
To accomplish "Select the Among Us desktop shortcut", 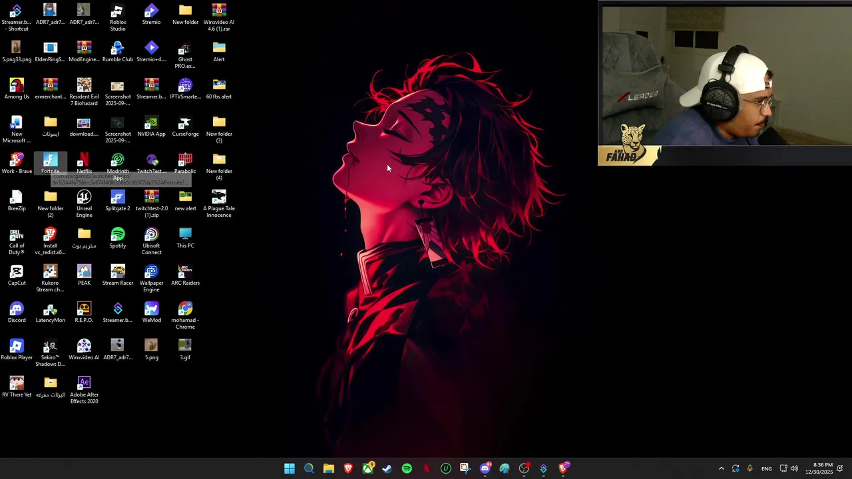I will coord(17,89).
